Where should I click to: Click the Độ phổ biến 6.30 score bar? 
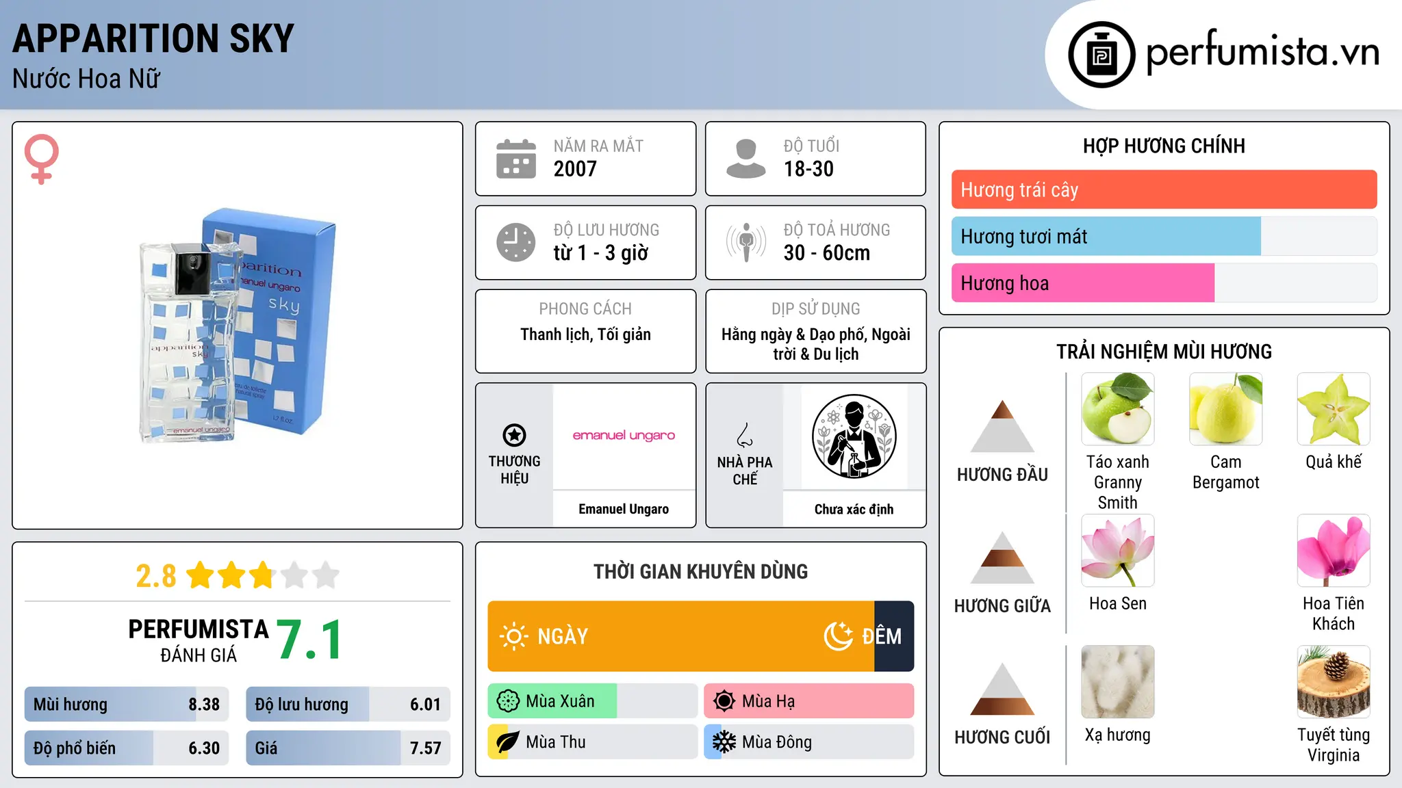click(127, 748)
